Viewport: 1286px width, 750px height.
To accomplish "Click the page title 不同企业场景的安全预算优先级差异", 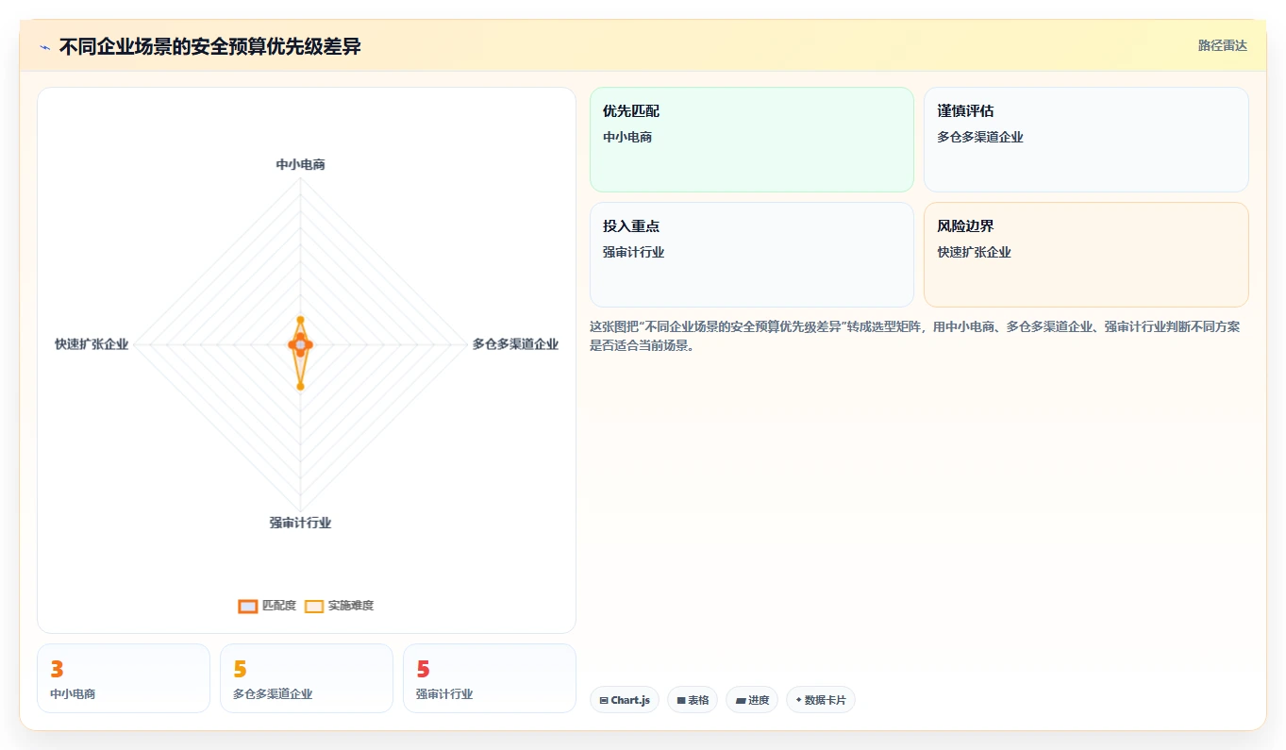I will point(209,46).
